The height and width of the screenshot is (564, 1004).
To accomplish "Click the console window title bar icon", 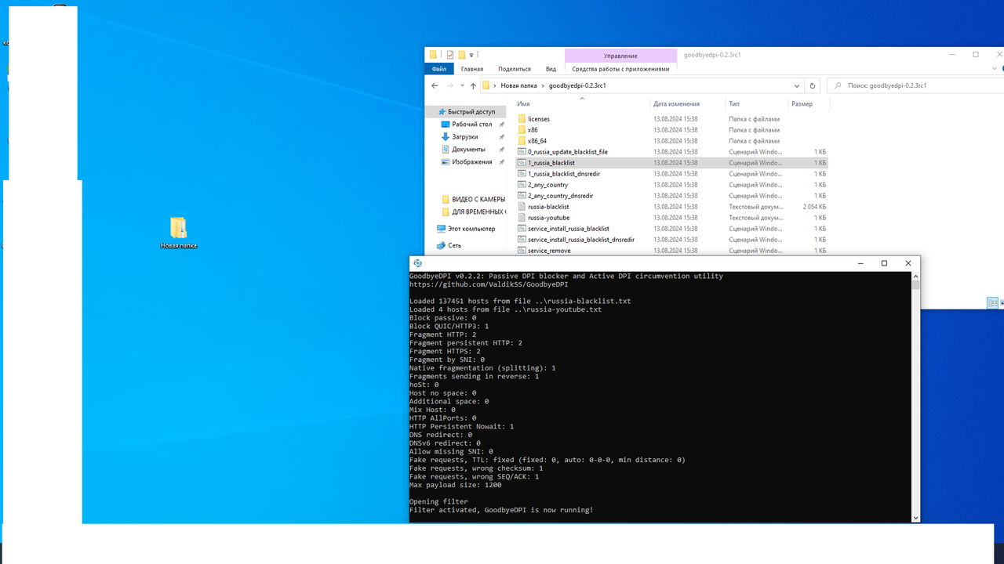I will (x=417, y=263).
